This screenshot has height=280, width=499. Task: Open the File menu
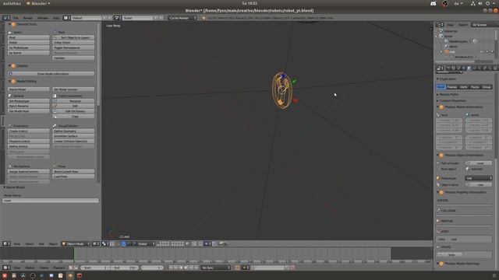pos(16,18)
